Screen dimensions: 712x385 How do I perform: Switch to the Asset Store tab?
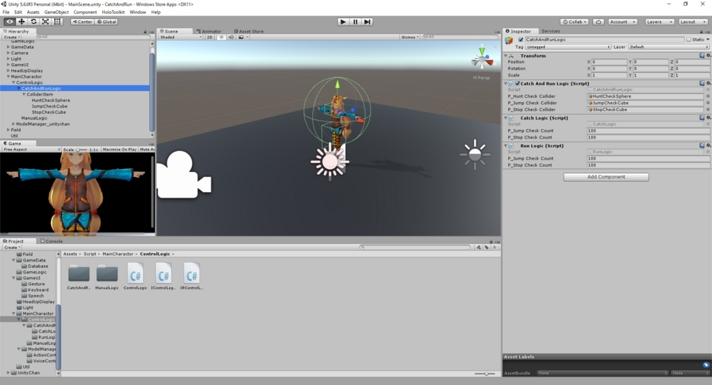pos(249,31)
